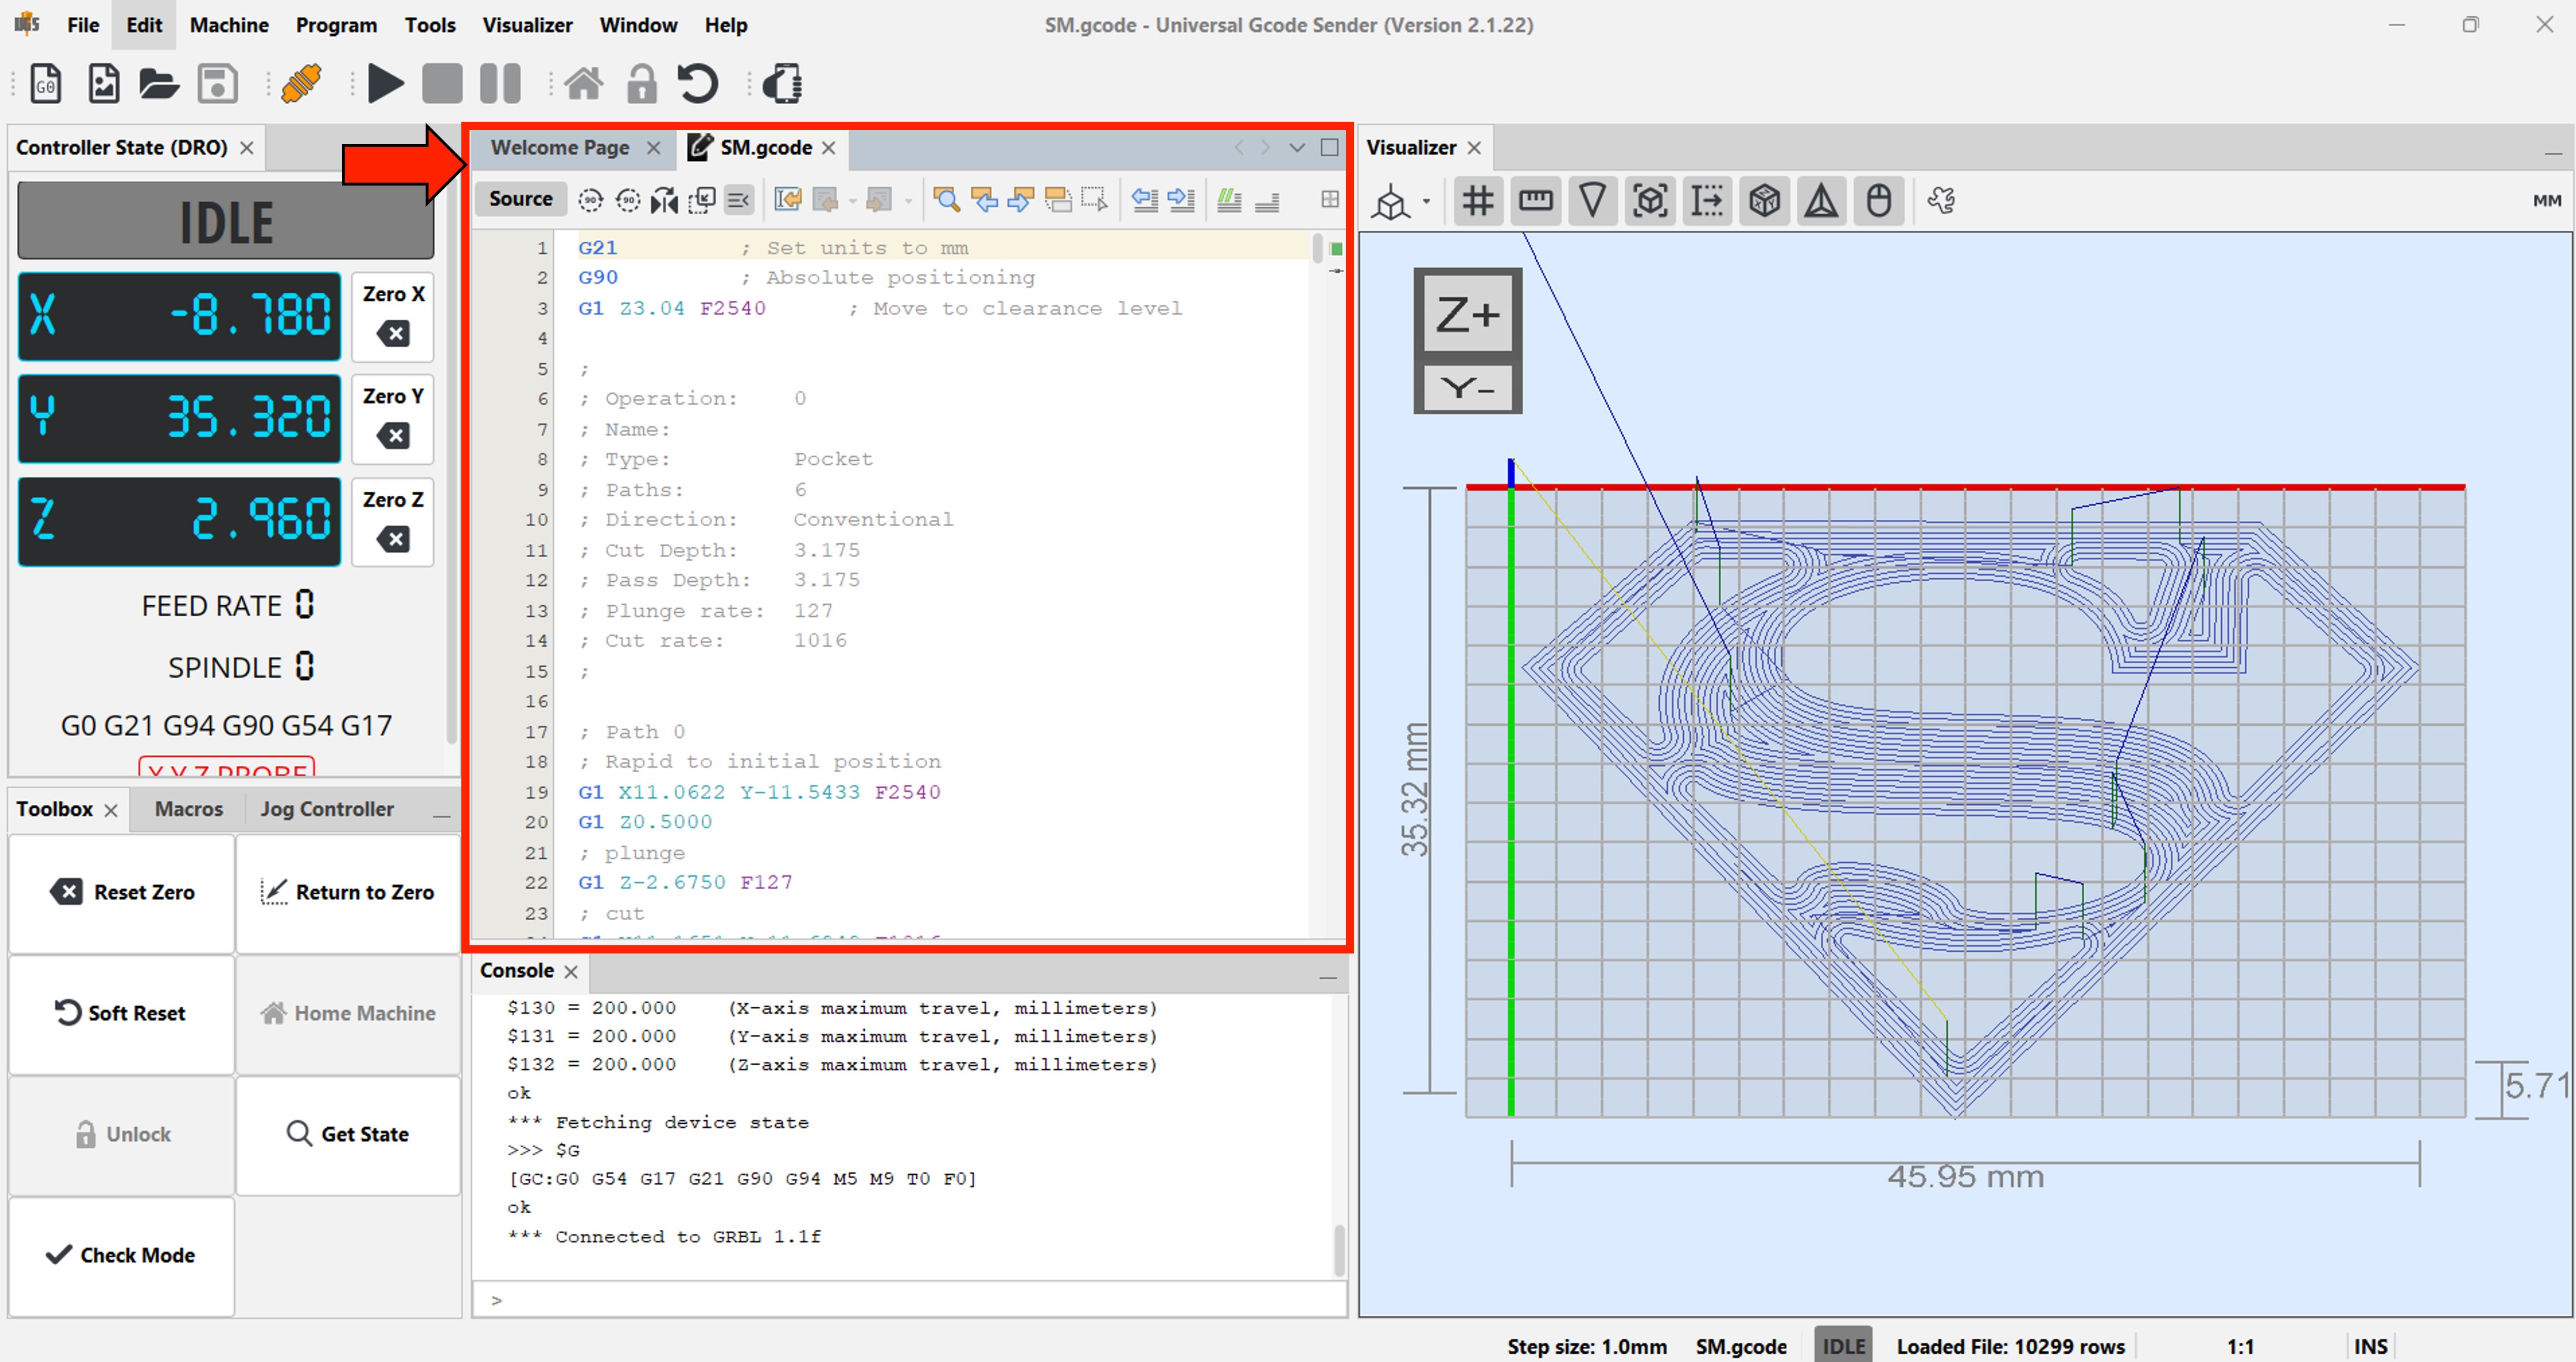Open file with the folder icon
The image size is (2576, 1362).
159,83
